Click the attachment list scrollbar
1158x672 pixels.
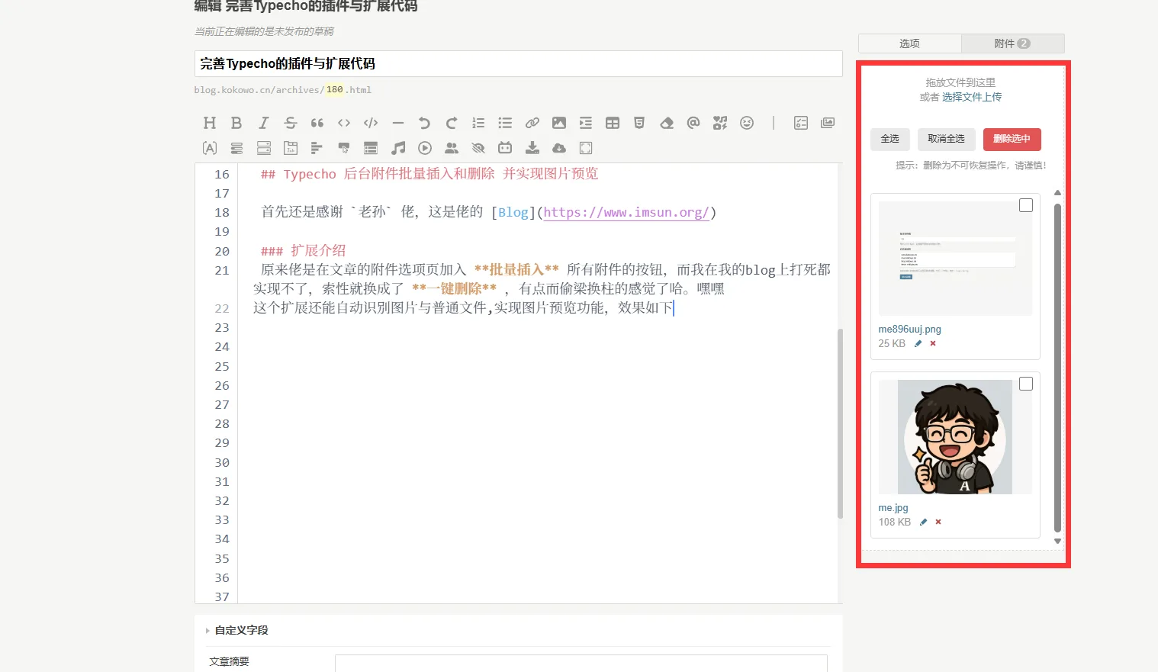[x=1057, y=368]
